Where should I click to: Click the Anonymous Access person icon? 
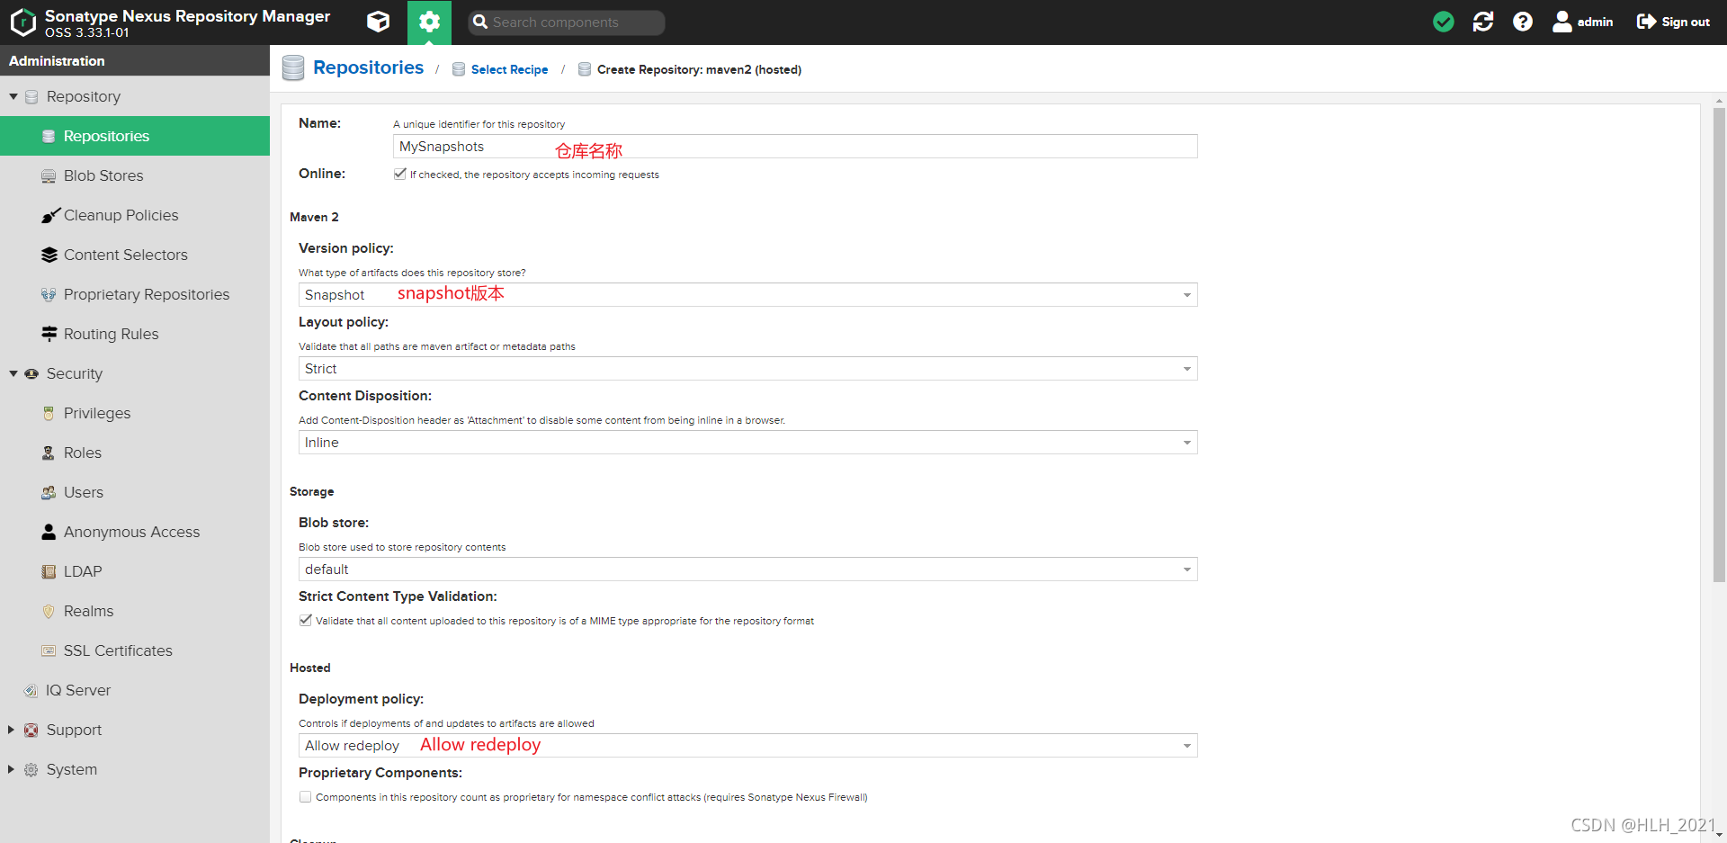[49, 532]
